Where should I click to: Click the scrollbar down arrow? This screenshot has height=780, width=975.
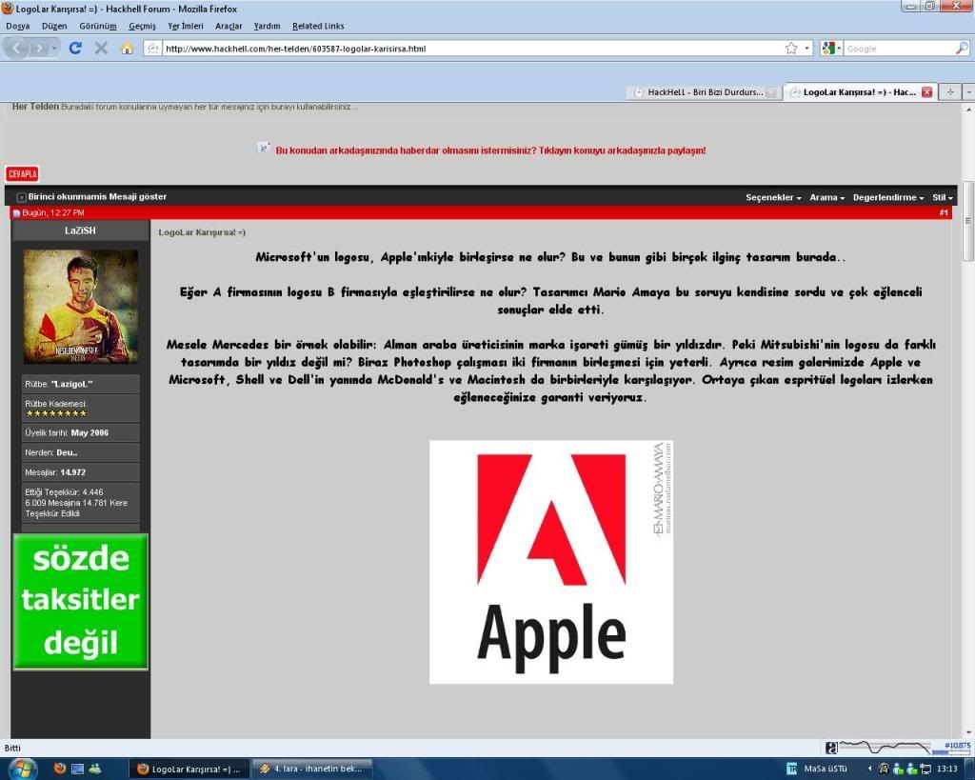(x=968, y=732)
